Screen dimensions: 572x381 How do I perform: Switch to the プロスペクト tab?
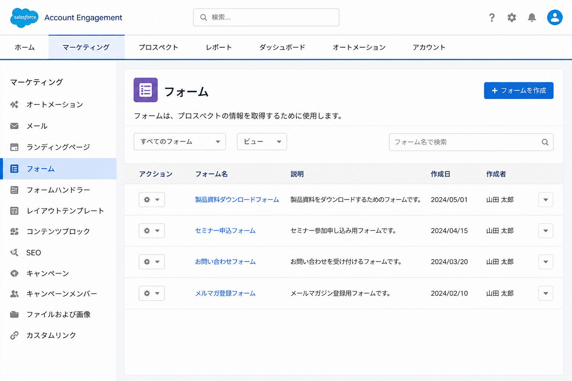158,47
